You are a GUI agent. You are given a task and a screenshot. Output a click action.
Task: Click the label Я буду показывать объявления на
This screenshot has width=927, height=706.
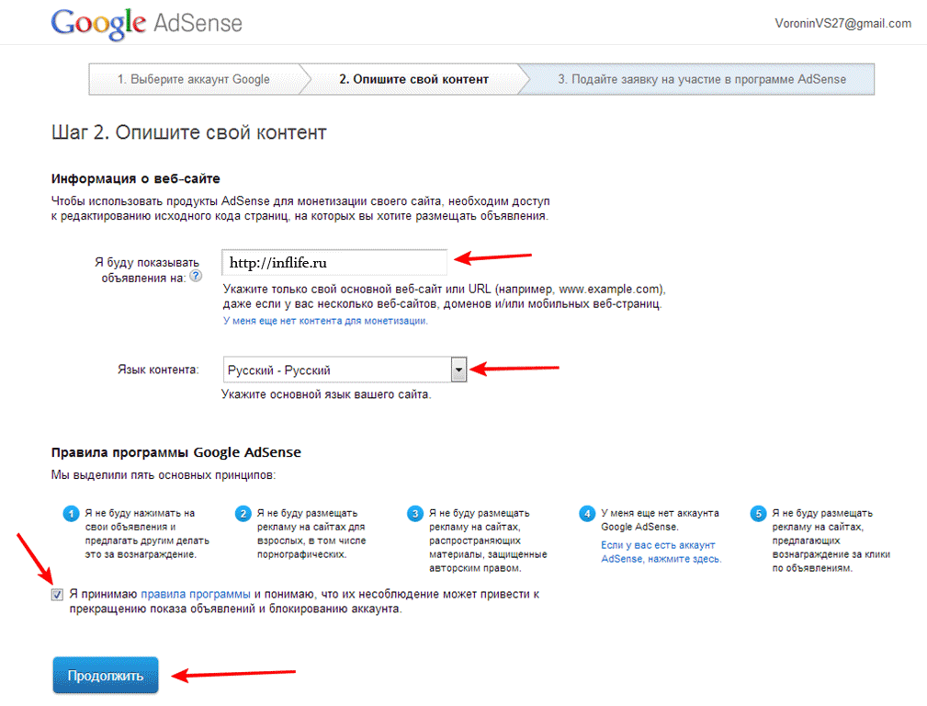tap(147, 270)
